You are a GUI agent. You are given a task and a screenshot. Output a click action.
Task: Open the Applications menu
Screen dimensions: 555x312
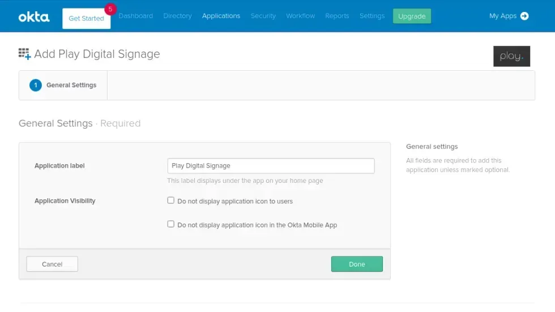click(x=221, y=16)
